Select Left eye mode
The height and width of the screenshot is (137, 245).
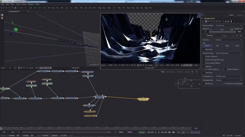click(217, 46)
